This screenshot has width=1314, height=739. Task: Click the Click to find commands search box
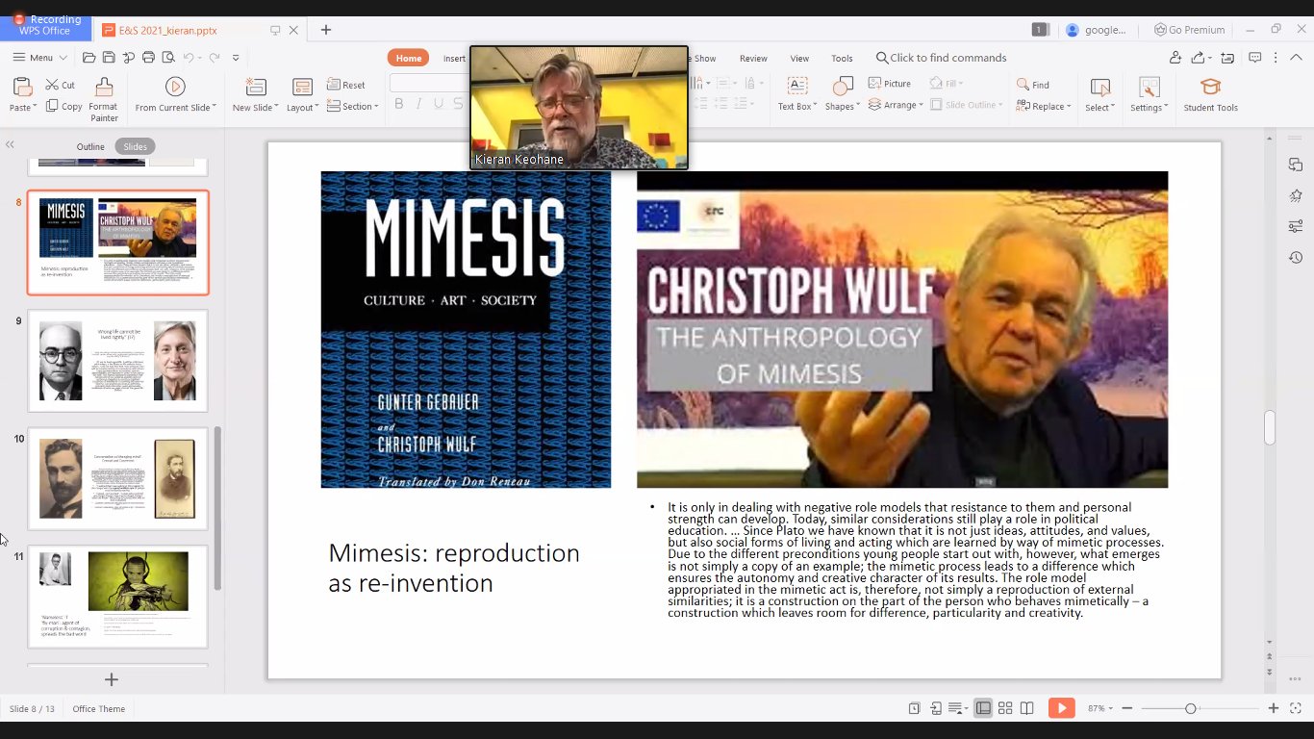[941, 58]
